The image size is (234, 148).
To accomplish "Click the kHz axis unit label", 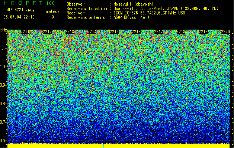I will click(3, 30).
